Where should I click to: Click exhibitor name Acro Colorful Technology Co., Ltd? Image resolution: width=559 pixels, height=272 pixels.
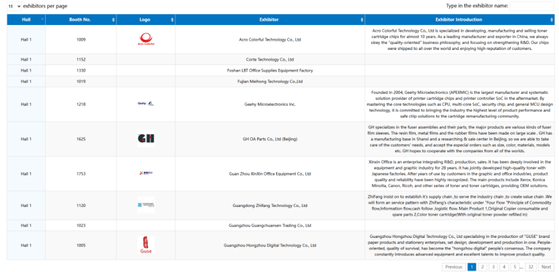[x=269, y=40]
